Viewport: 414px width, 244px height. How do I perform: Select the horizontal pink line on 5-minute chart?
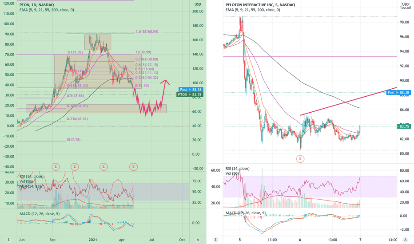310,56
